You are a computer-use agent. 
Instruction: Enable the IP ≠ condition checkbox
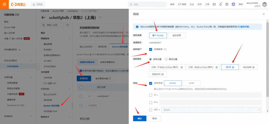click(x=151, y=102)
